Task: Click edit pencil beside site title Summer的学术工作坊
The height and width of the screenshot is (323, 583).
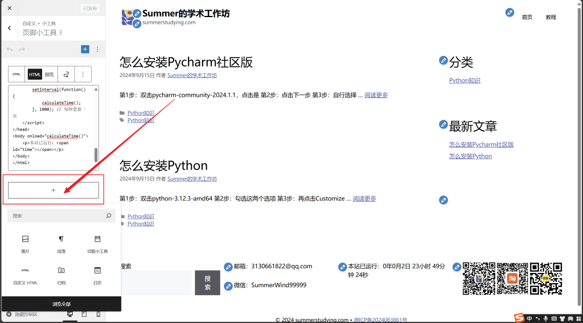Action: pos(137,14)
